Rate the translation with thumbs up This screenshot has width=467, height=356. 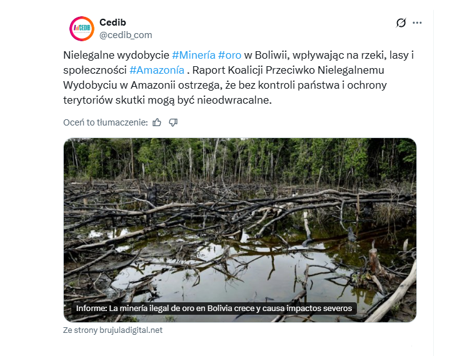pyautogui.click(x=157, y=122)
